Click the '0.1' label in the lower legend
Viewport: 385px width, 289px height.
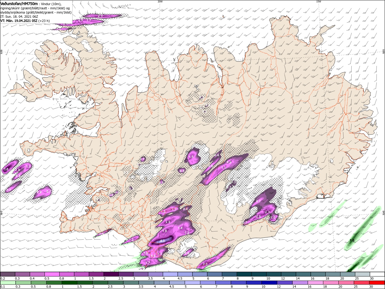tap(2, 287)
